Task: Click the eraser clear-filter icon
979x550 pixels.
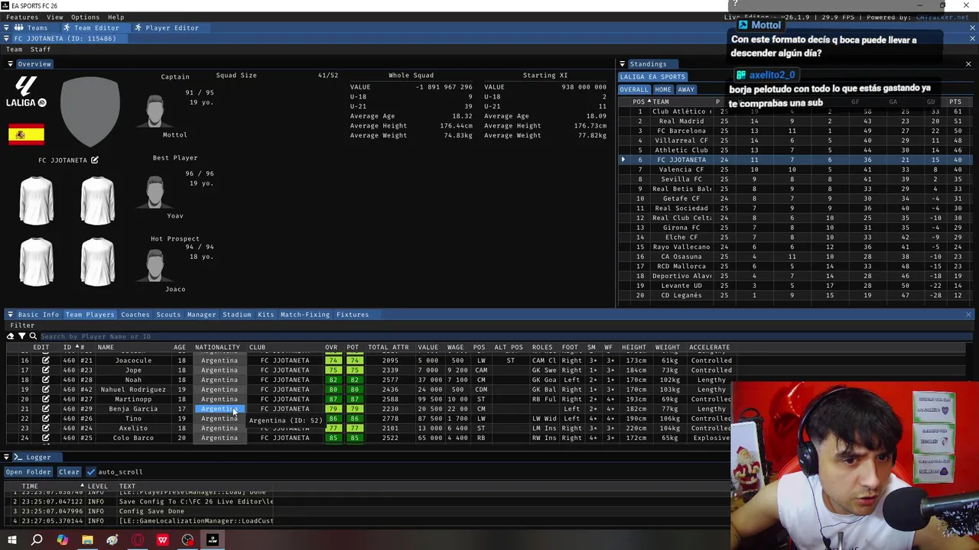Action: coord(10,336)
